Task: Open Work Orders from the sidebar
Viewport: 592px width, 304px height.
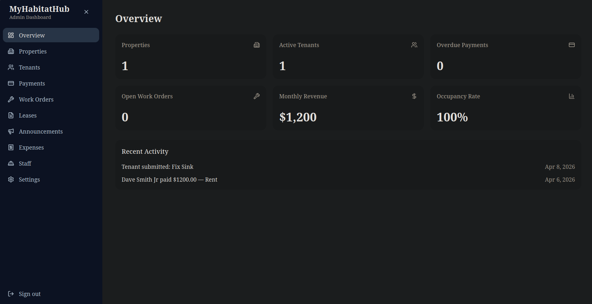Action: point(36,99)
